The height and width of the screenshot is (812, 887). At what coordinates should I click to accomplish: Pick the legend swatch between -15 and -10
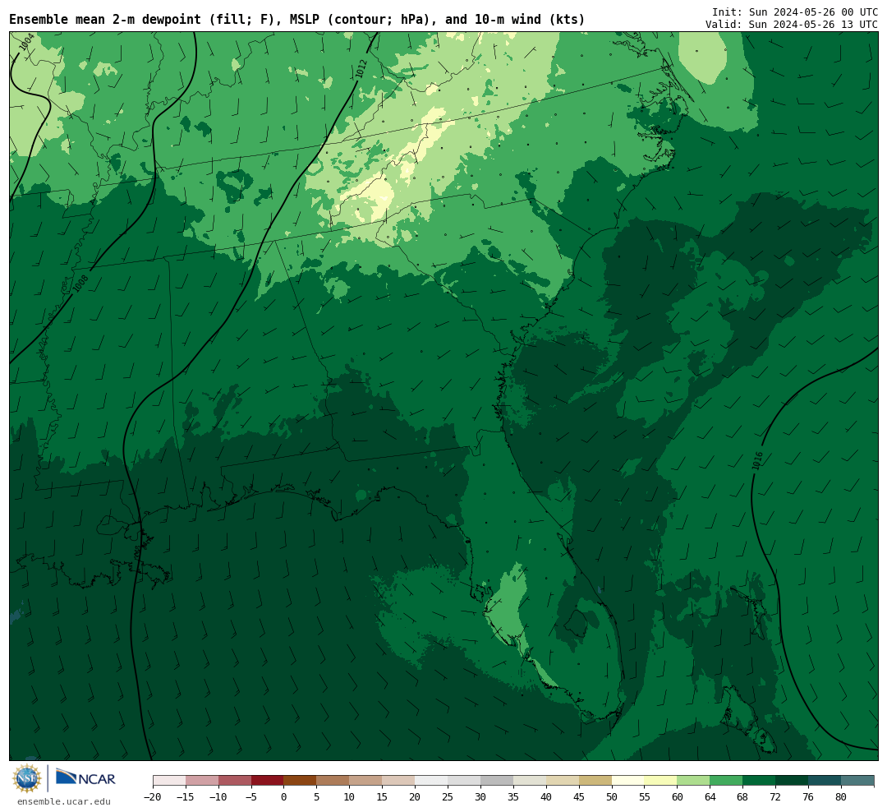tap(202, 780)
